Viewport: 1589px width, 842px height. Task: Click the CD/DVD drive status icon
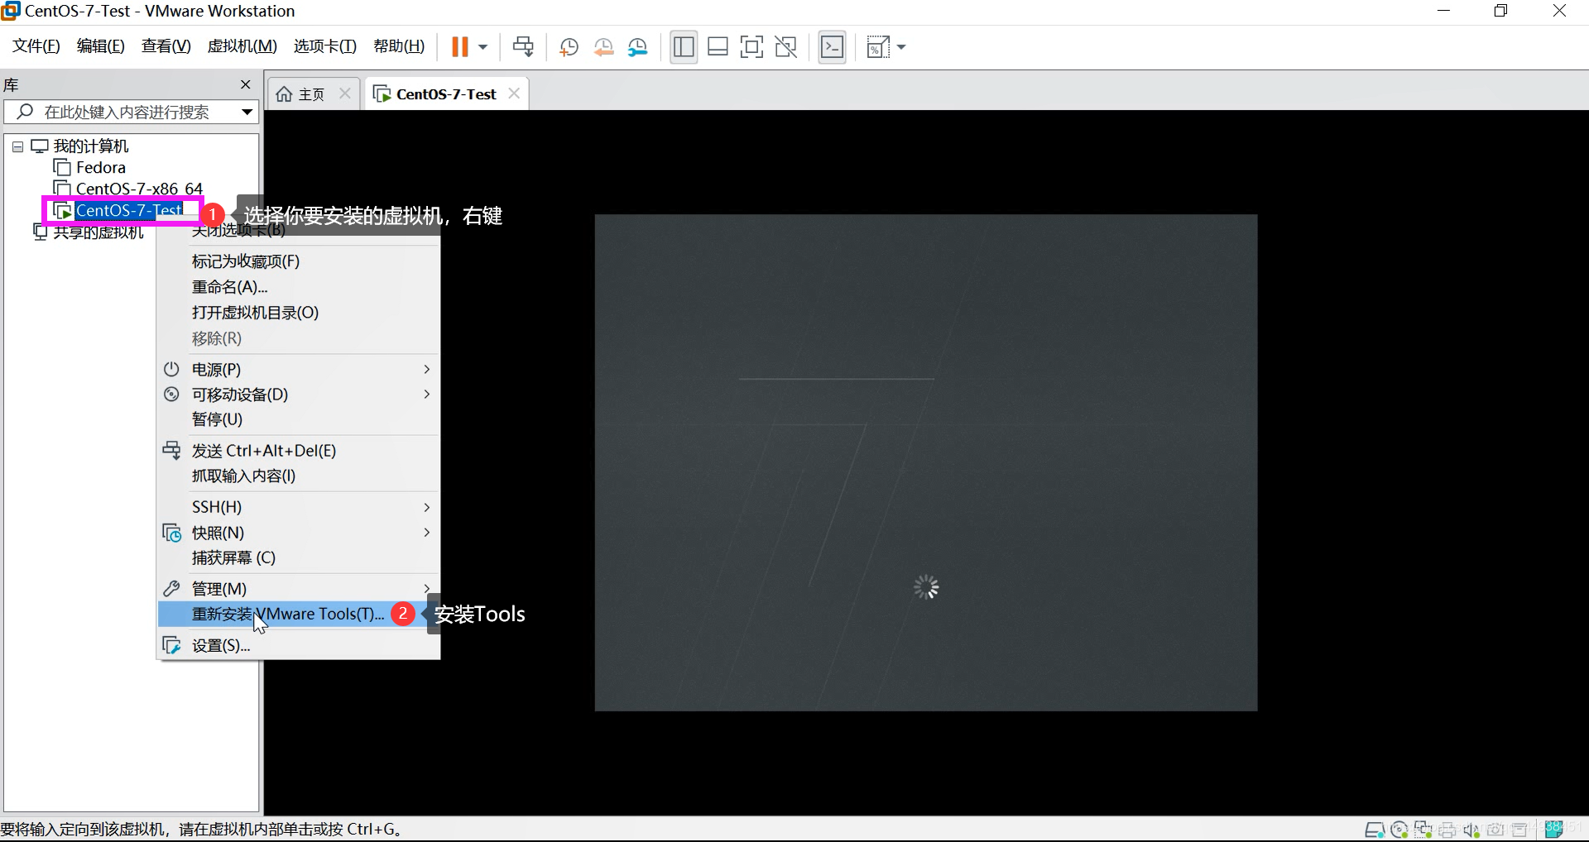click(1399, 830)
